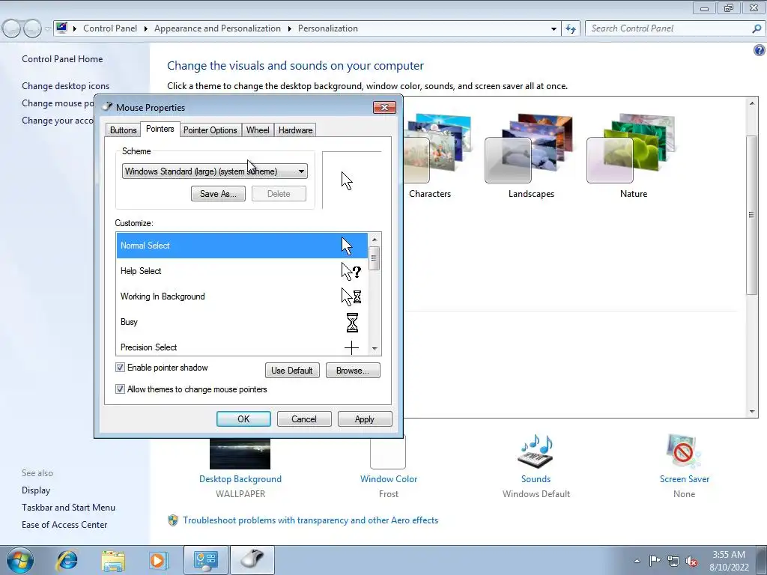Screen dimensions: 767x575
Task: Click the Working In Background cursor icon
Action: pyautogui.click(x=351, y=296)
